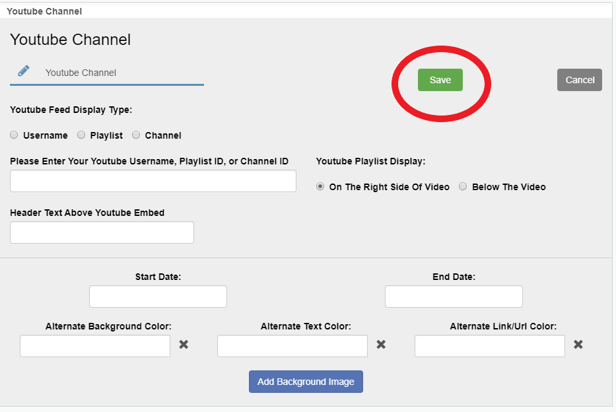Pick On The Right Side Of Video
Image resolution: width=616 pixels, height=412 pixels.
point(320,187)
